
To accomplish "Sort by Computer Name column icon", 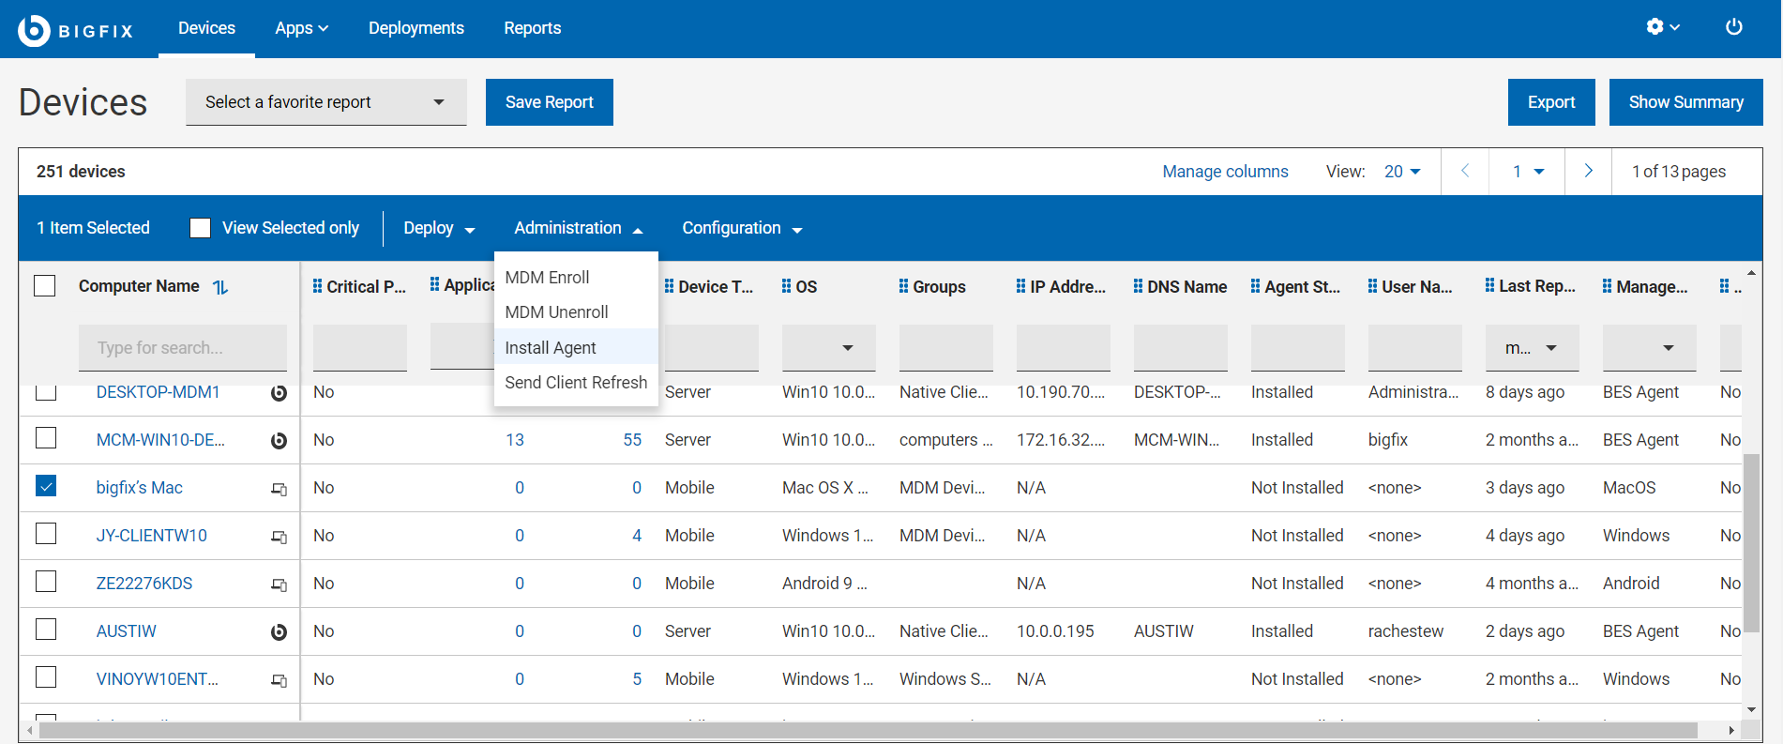I will point(220,287).
